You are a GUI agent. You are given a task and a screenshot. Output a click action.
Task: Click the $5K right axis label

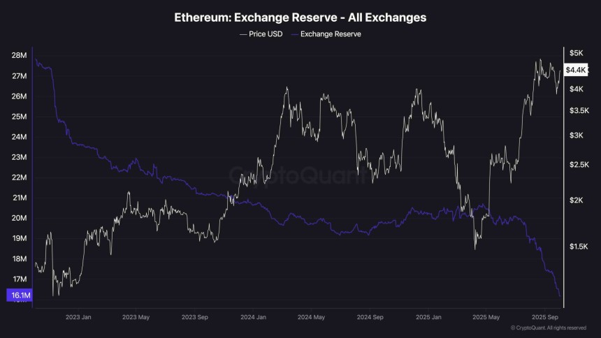pos(576,53)
